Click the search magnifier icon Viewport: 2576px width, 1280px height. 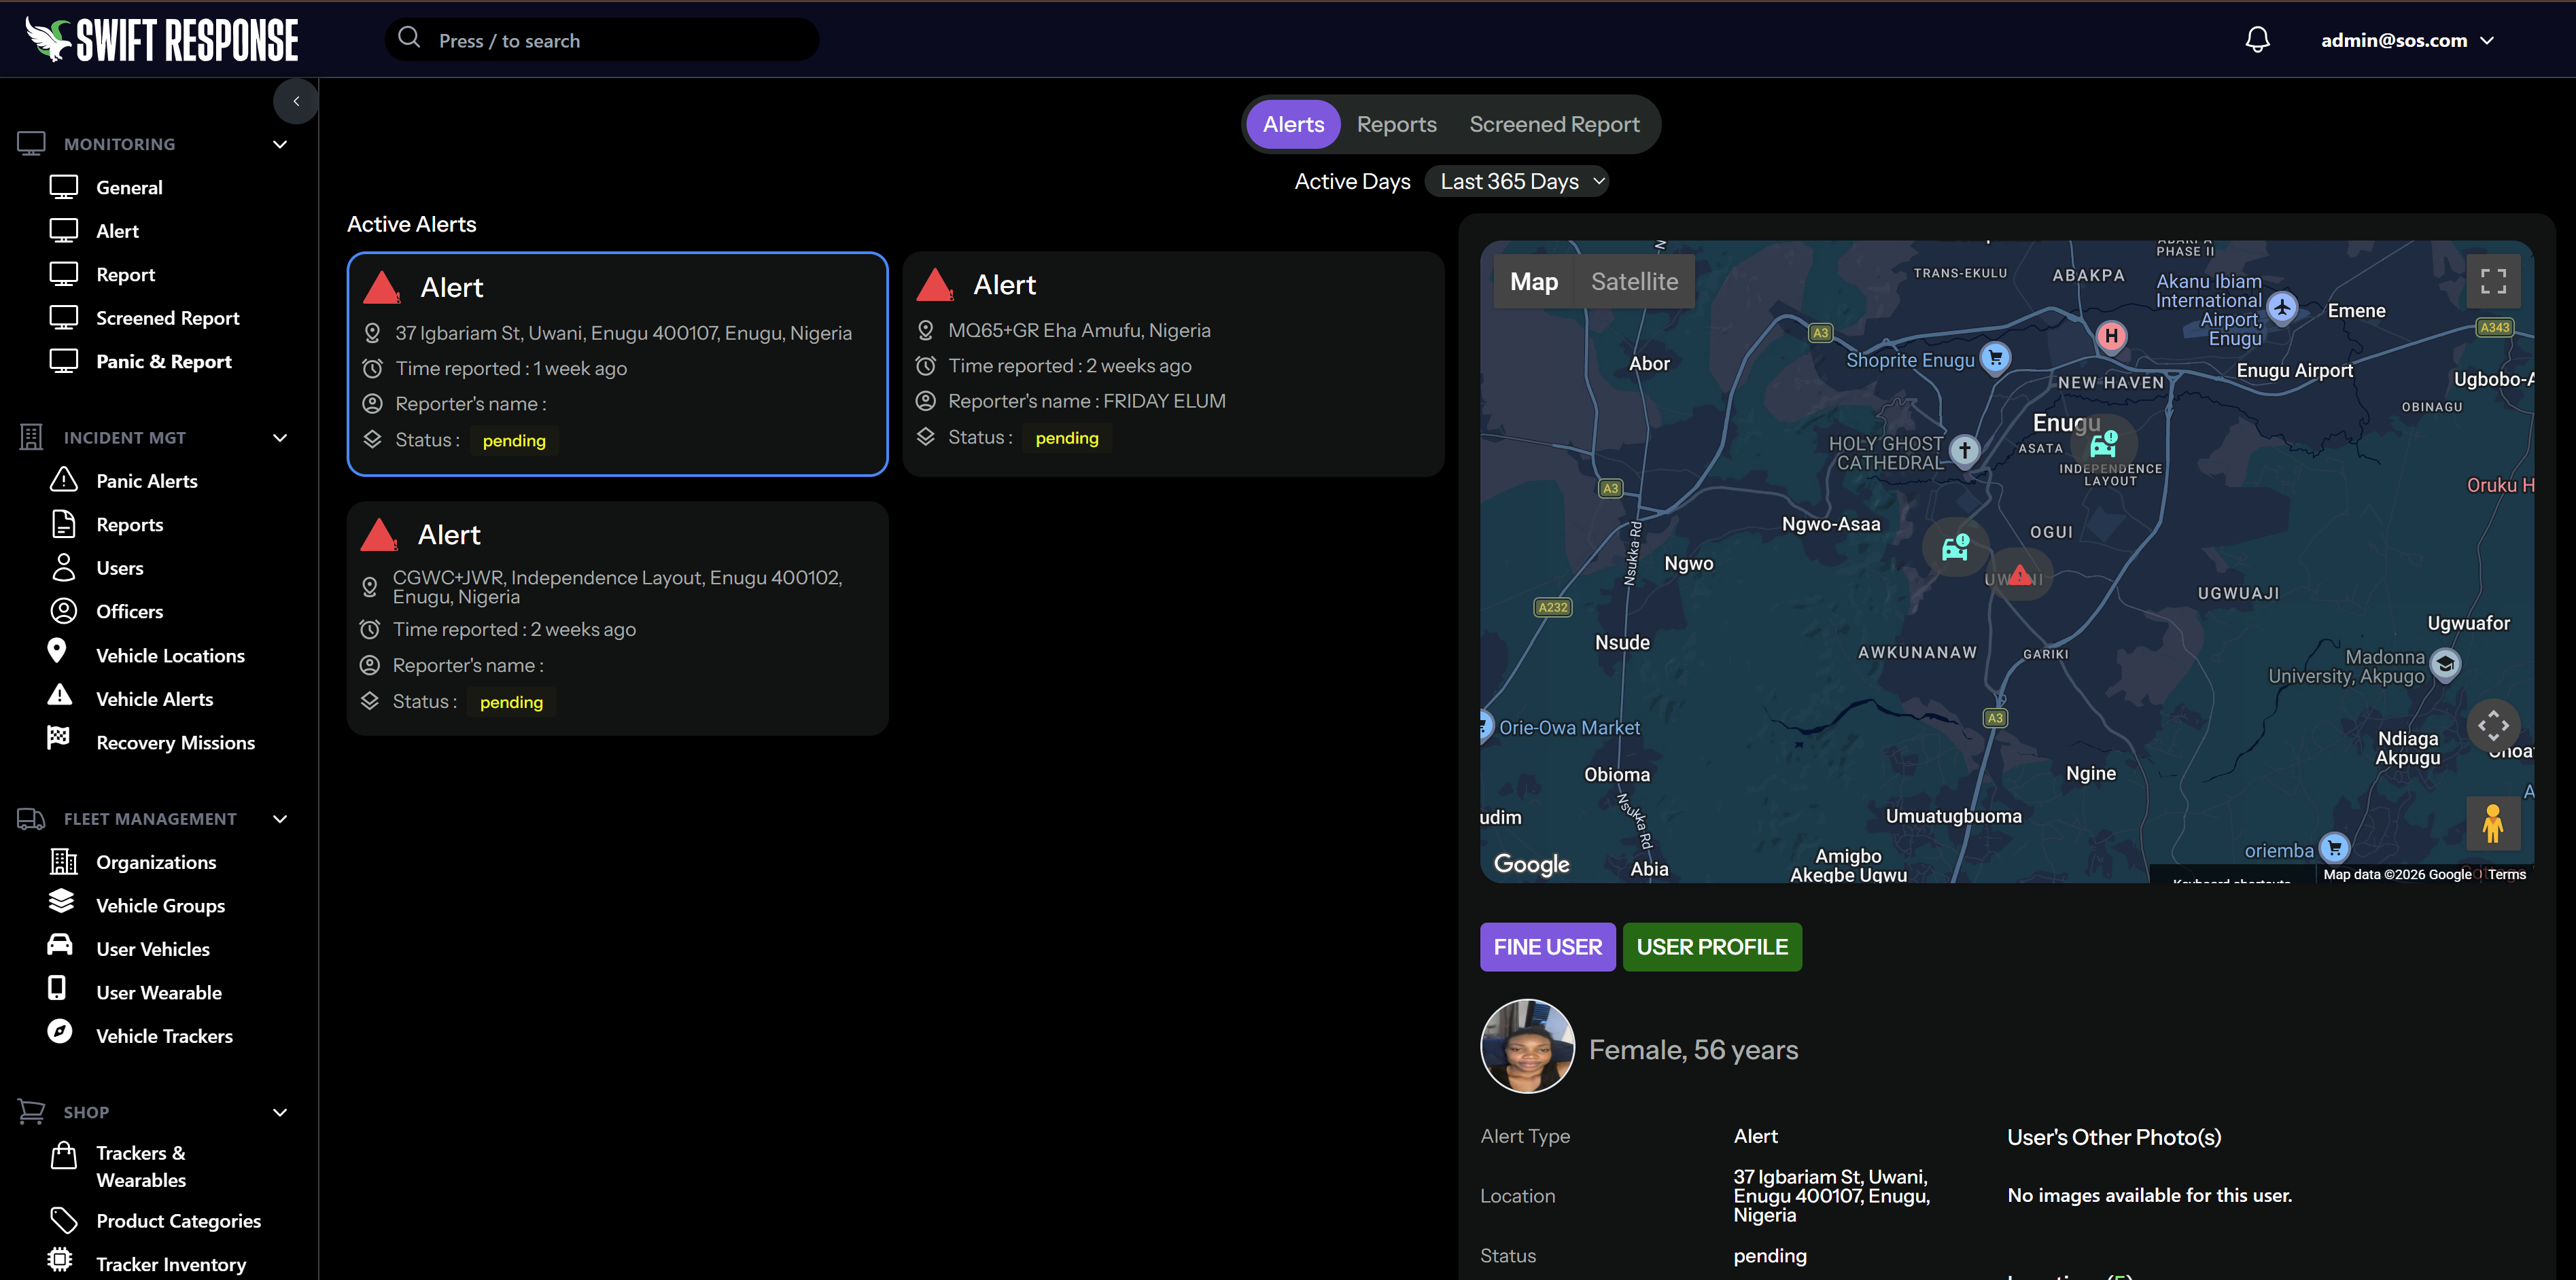point(409,38)
